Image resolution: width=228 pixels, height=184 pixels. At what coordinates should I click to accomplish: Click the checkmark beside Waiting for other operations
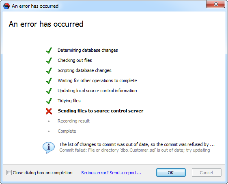pyautogui.click(x=49, y=81)
